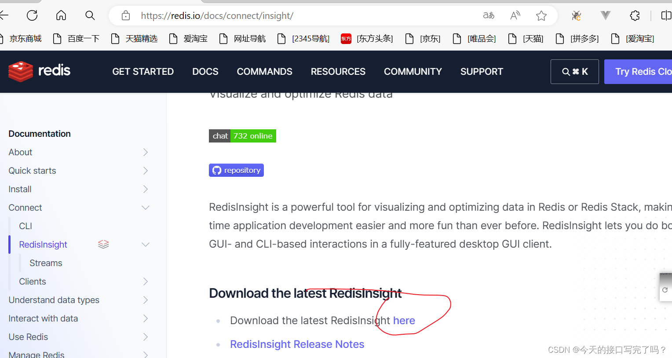Click the floating refresh icon at right edge

[x=665, y=290]
